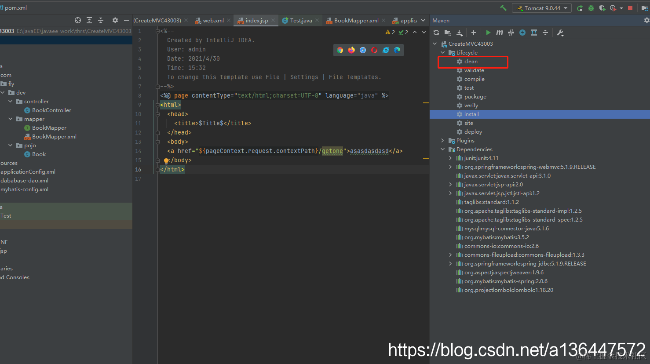Viewport: 650px width, 364px height.
Task: Click the warnings count indicator in editor
Action: (390, 33)
